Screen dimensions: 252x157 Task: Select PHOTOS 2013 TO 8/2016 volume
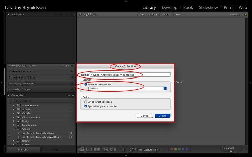tap(41, 77)
